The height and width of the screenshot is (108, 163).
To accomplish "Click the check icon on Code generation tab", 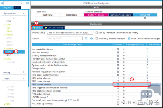I will coord(46,27).
